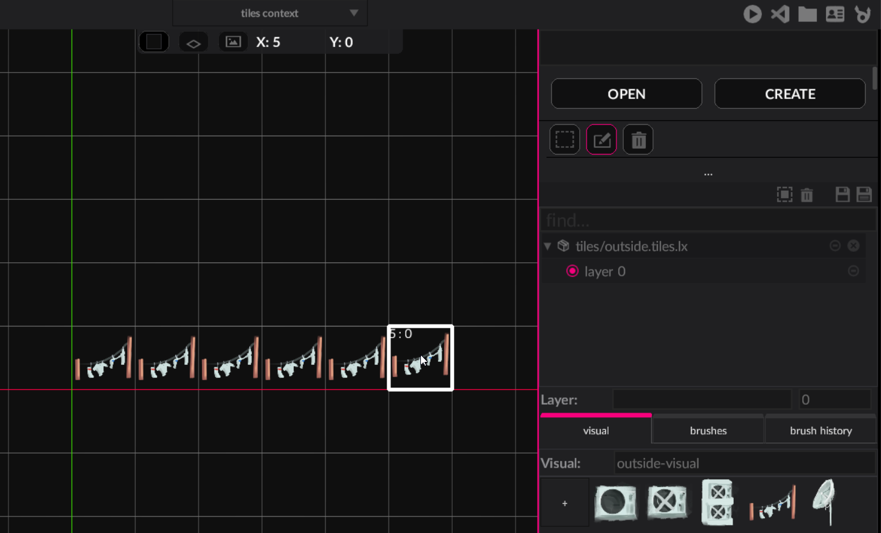This screenshot has height=533, width=881.
Task: Select the layer 0 radio button
Action: (x=572, y=271)
